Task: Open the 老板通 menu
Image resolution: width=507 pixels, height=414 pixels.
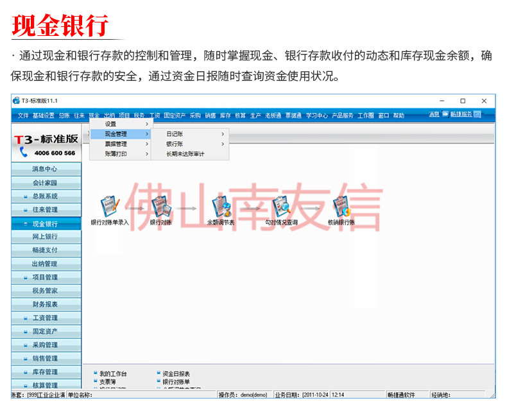Action: 273,116
